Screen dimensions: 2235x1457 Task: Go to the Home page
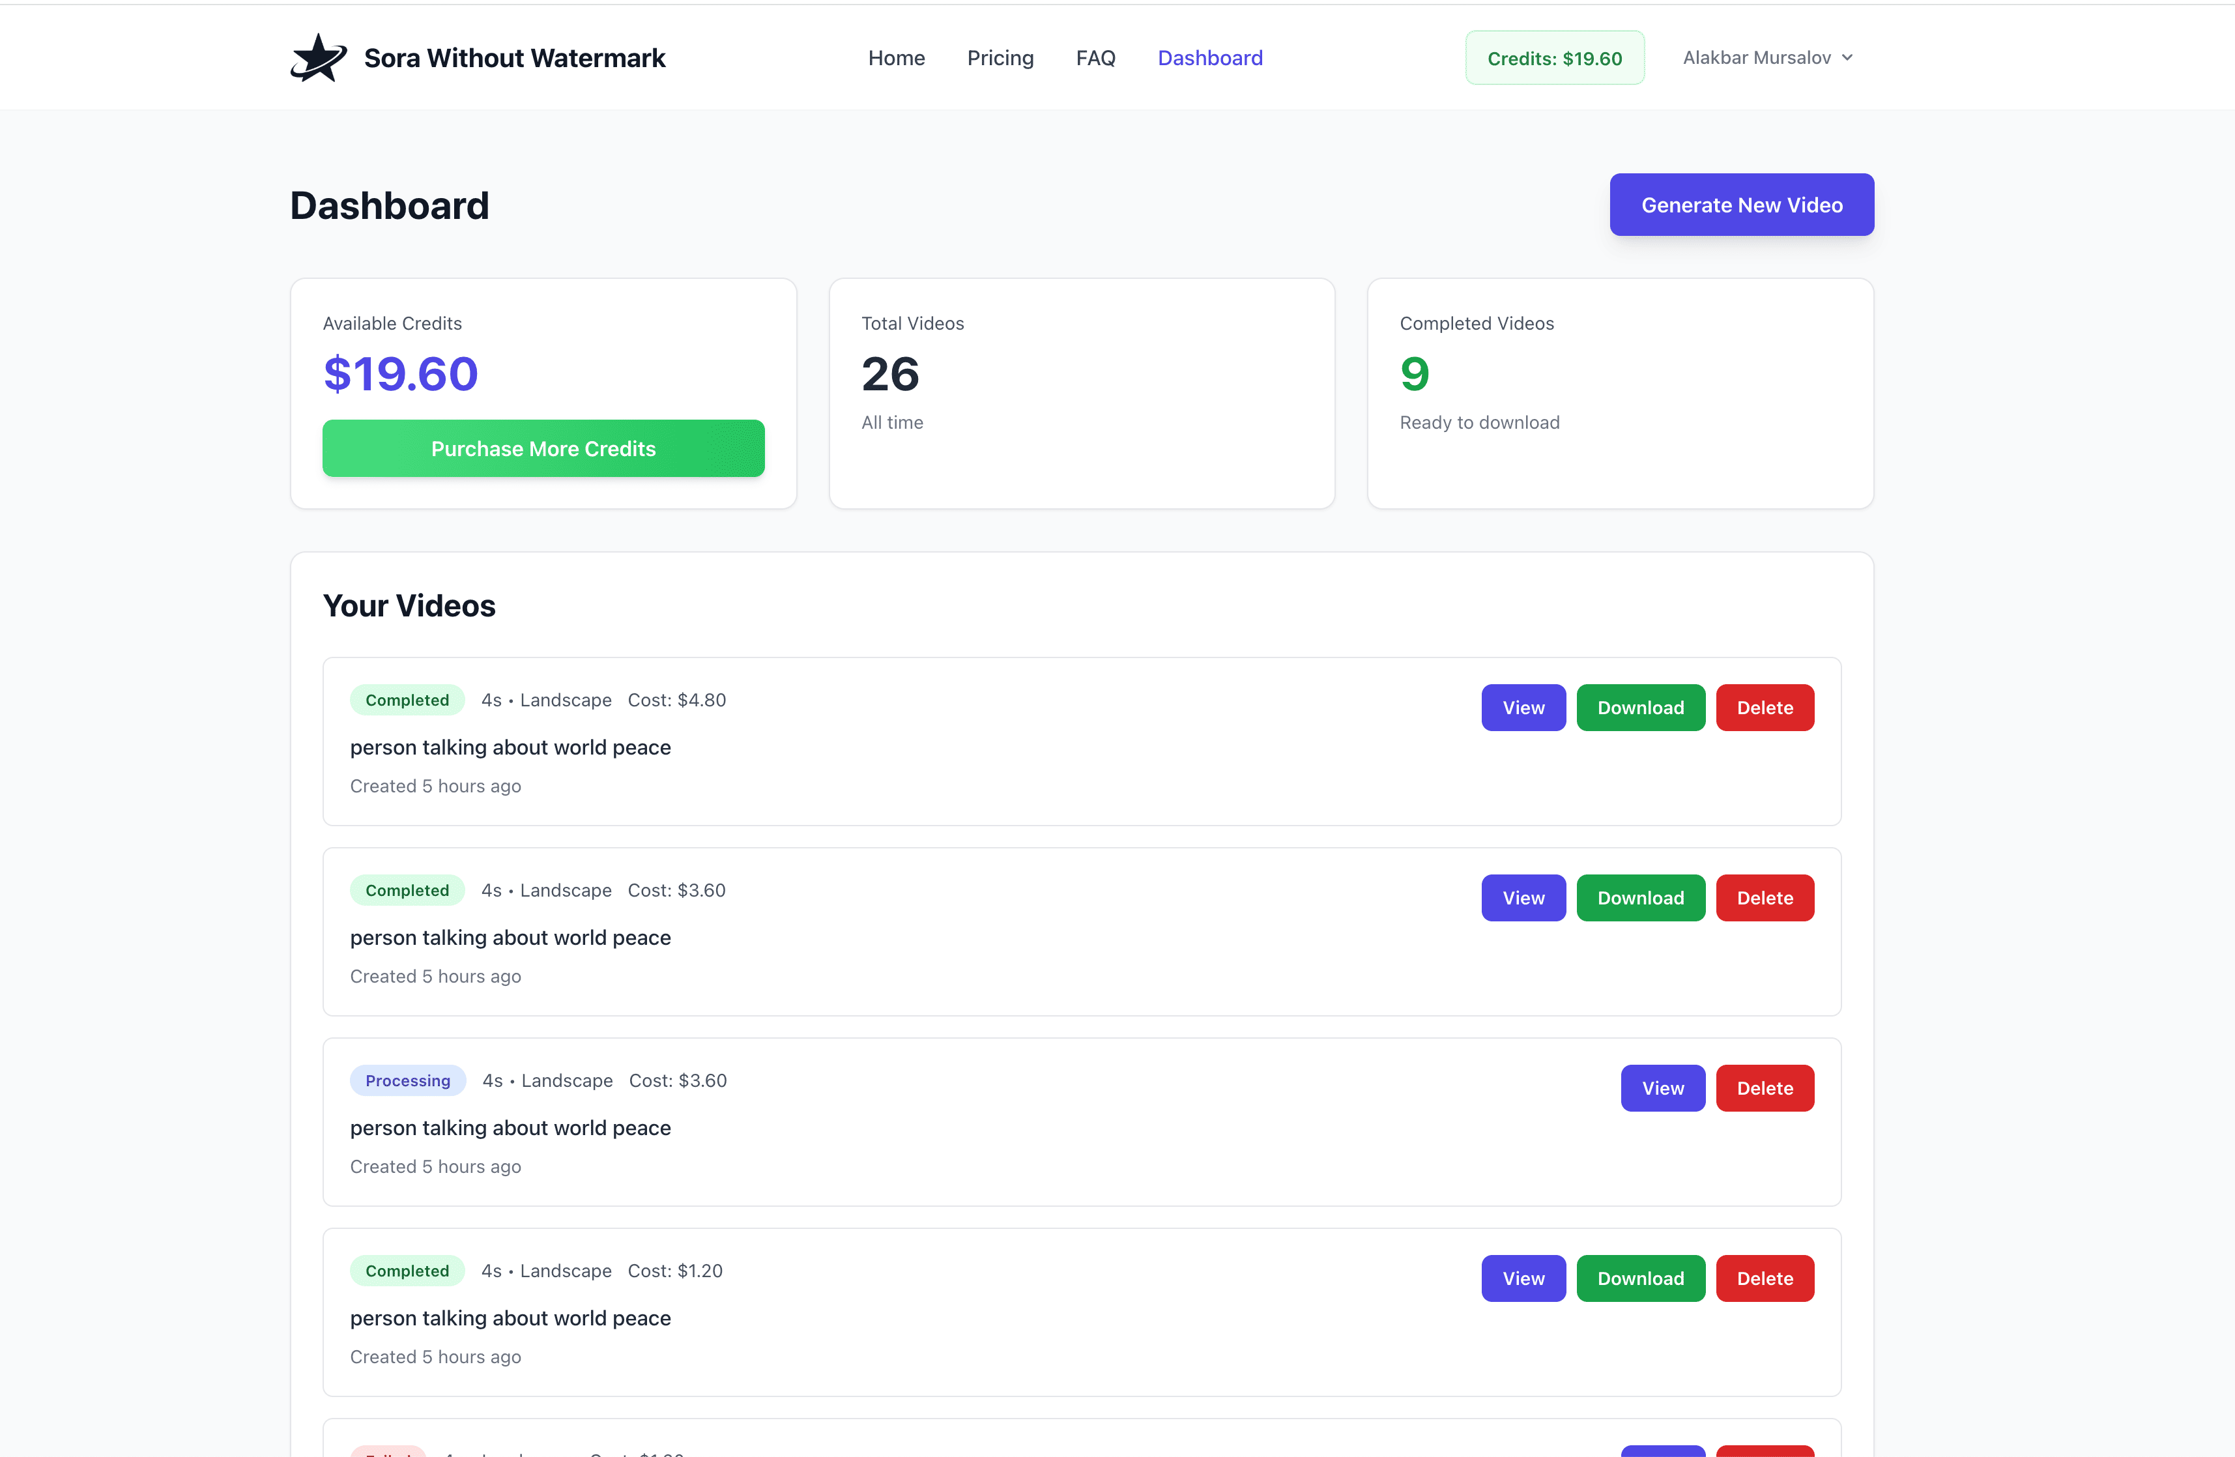[x=896, y=58]
